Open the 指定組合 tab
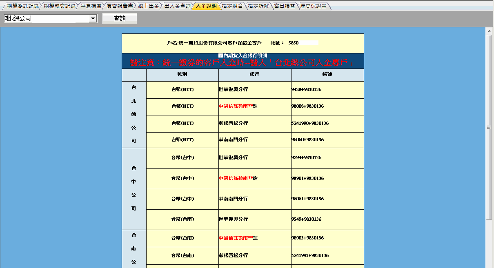The height and width of the screenshot is (268, 494). coord(232,6)
